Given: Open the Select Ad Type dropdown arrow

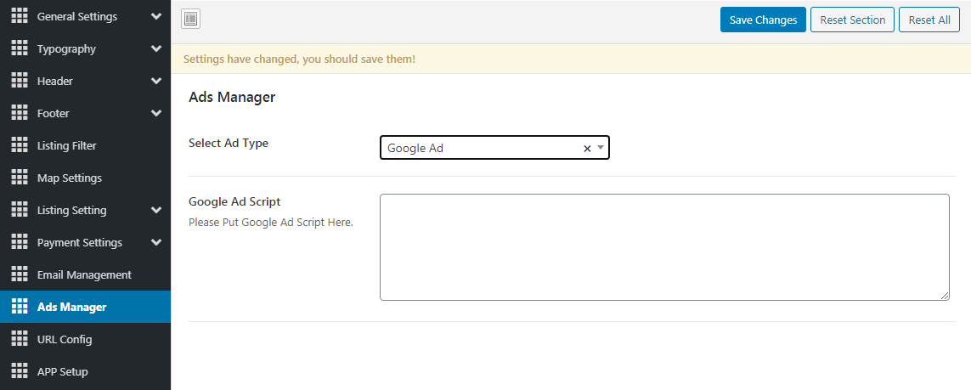Looking at the screenshot, I should 601,148.
